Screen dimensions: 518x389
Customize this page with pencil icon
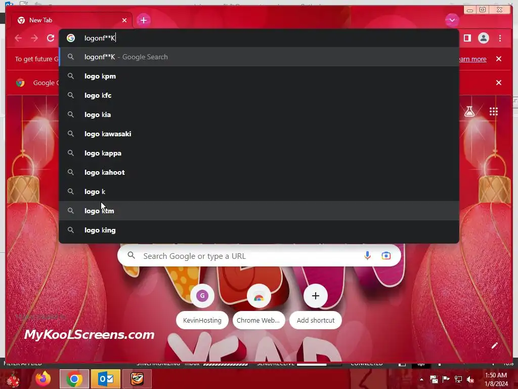click(495, 345)
